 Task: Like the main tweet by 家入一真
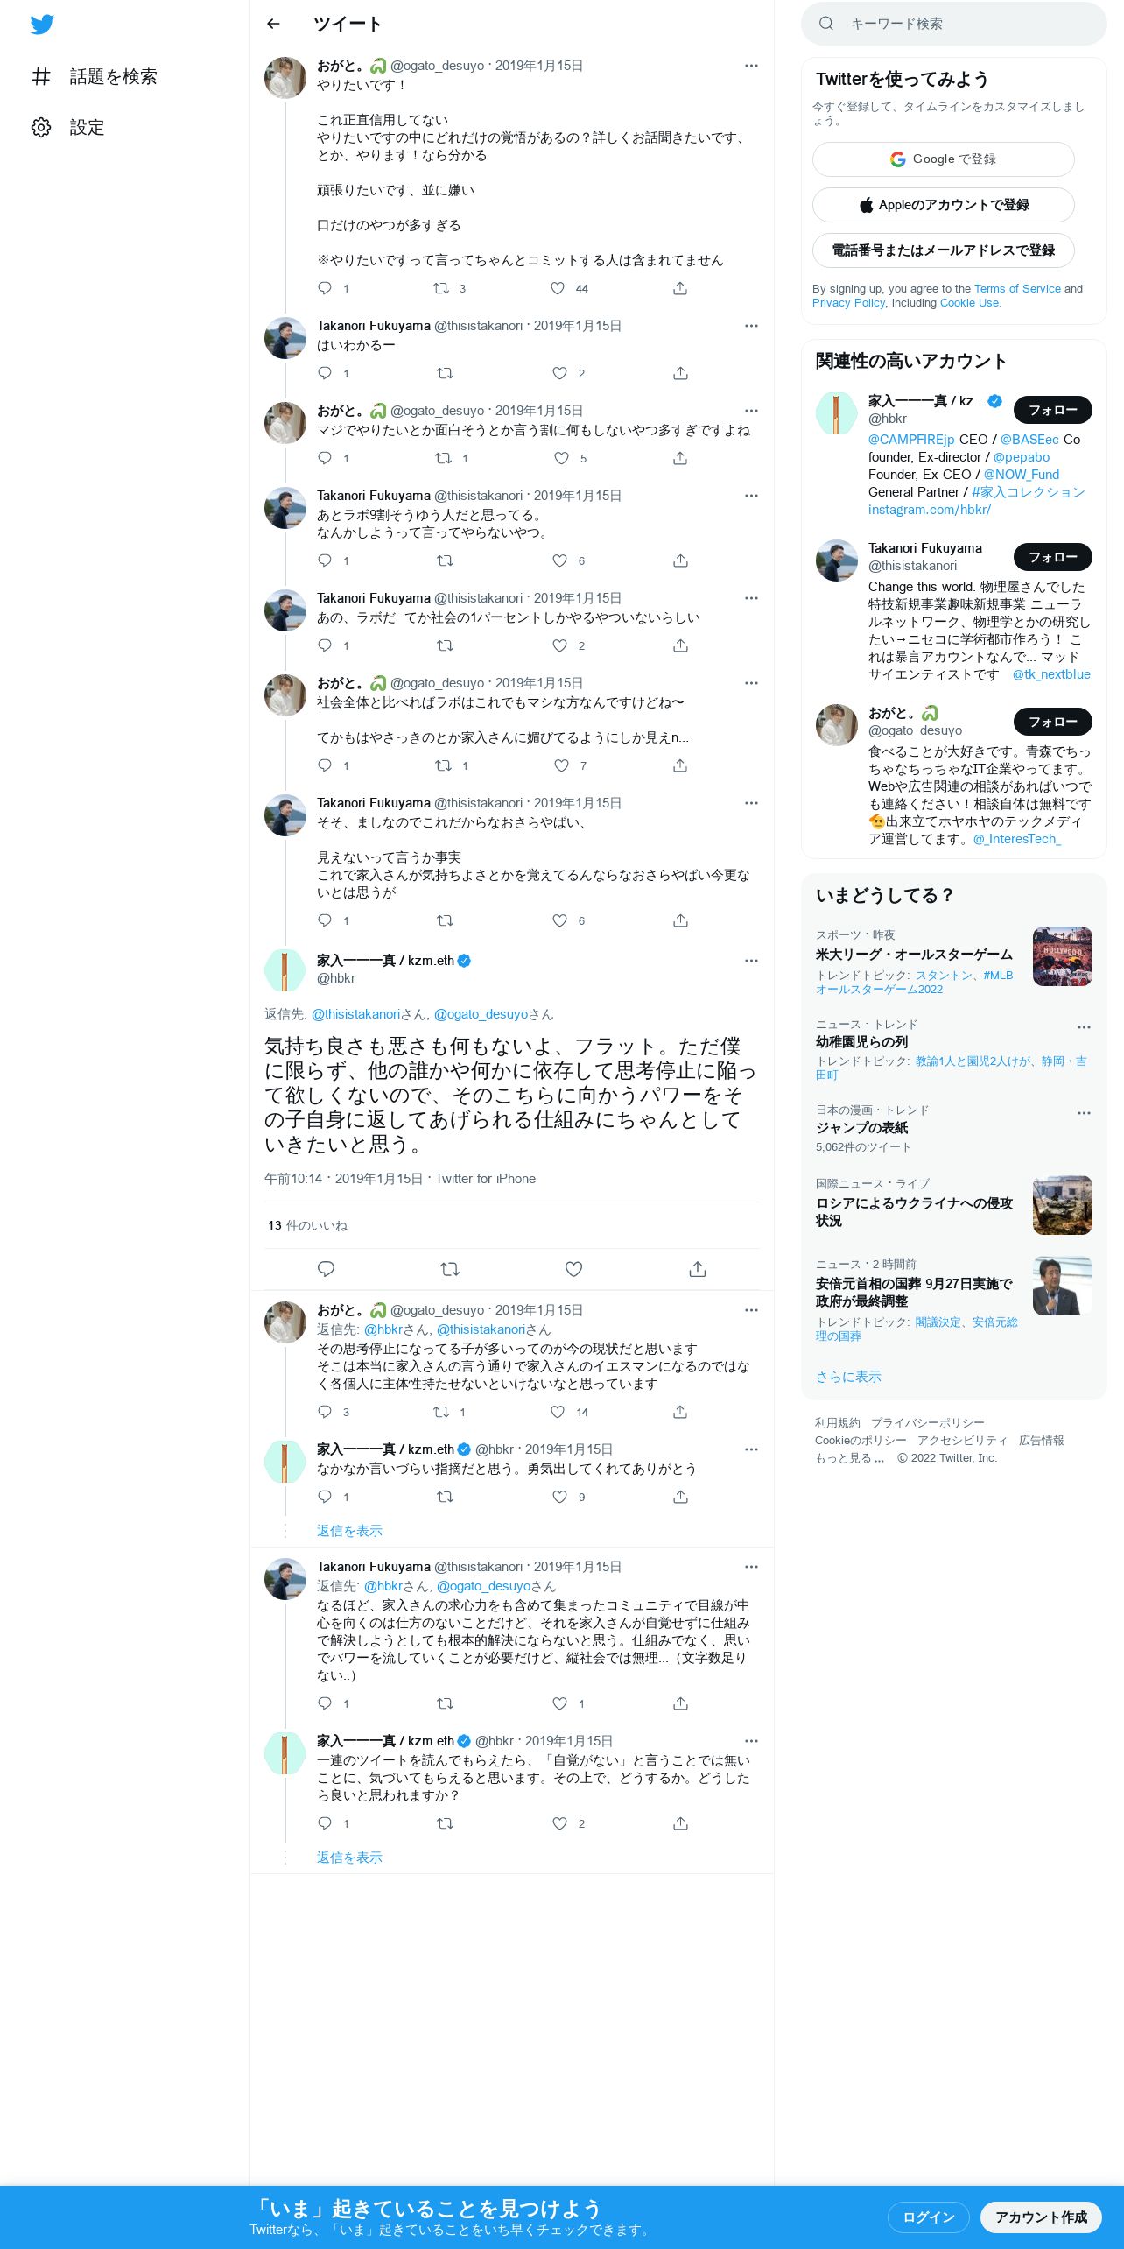pyautogui.click(x=573, y=1269)
